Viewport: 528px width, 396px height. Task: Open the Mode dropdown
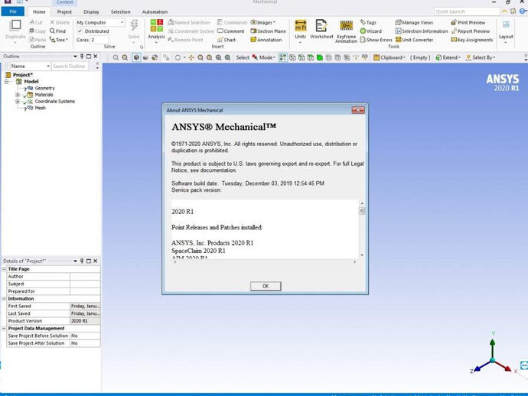[x=264, y=57]
